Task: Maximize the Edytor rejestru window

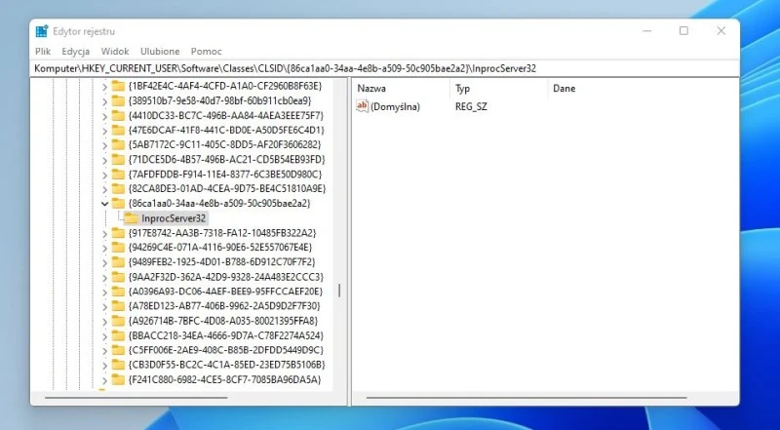Action: (683, 31)
